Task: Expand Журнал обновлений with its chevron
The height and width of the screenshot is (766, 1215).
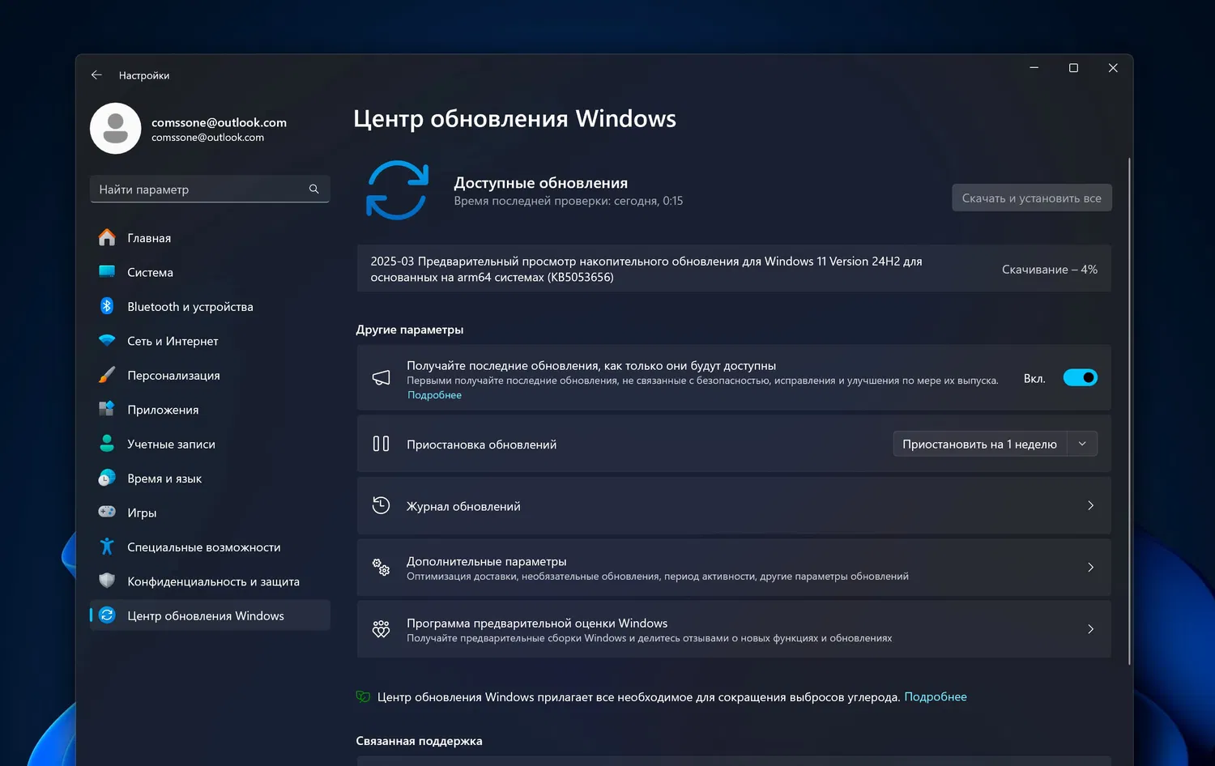Action: point(1090,505)
